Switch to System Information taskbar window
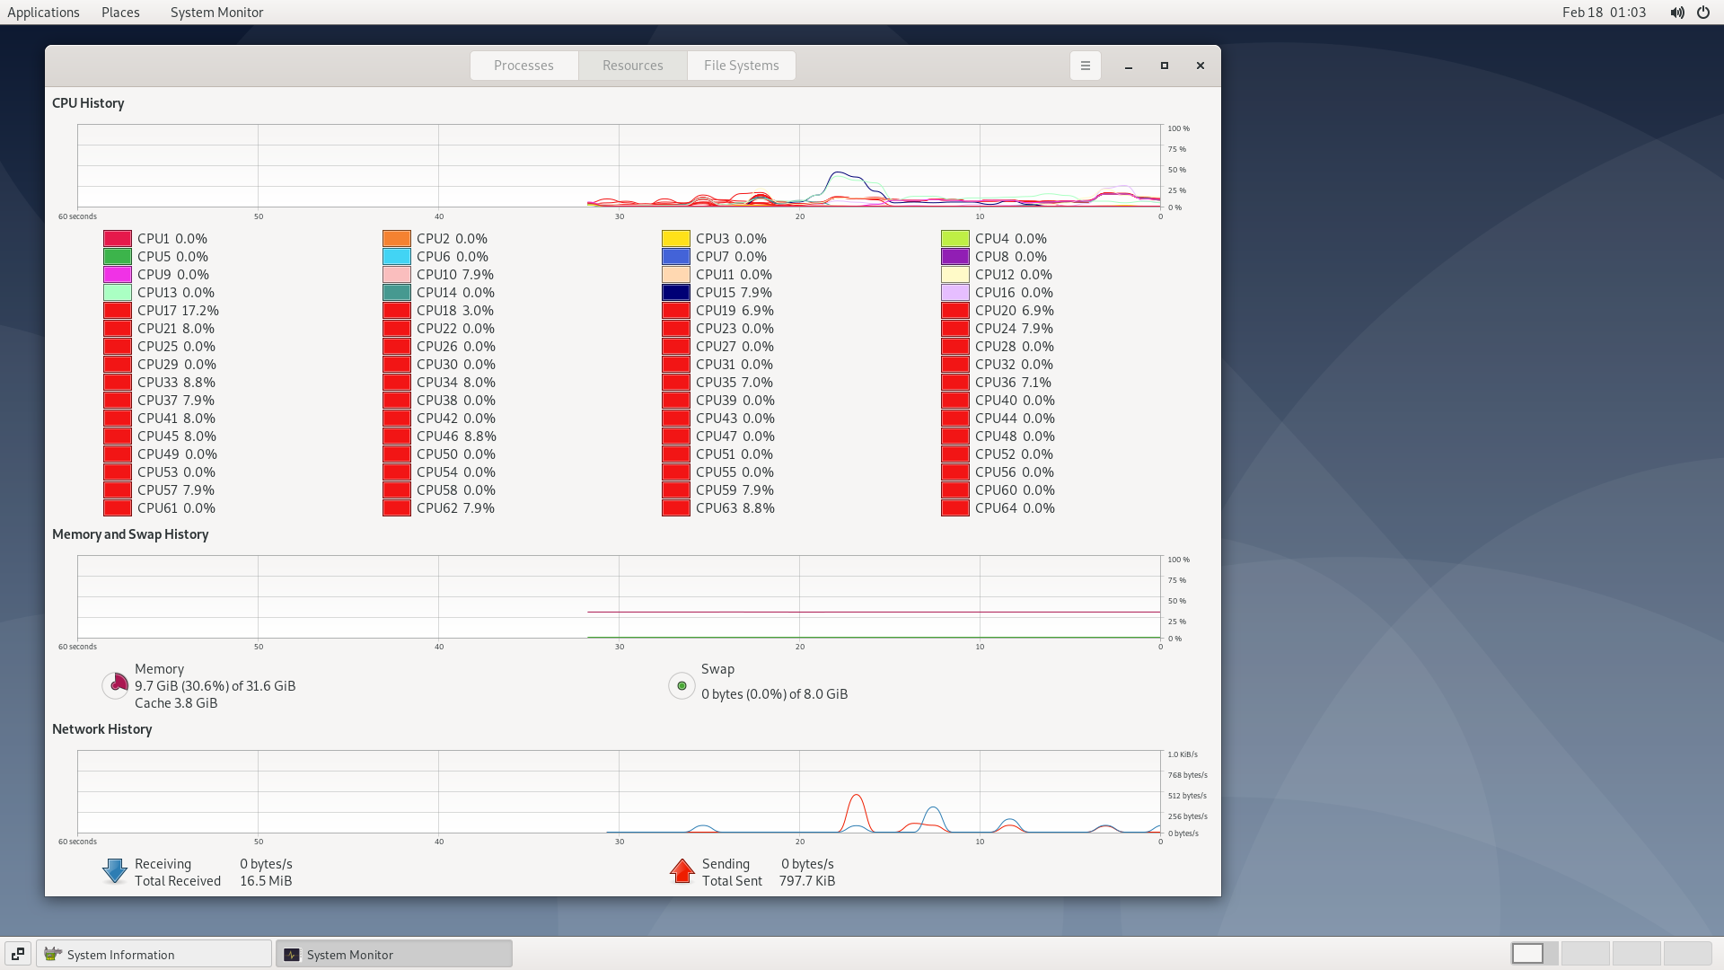 pos(154,954)
